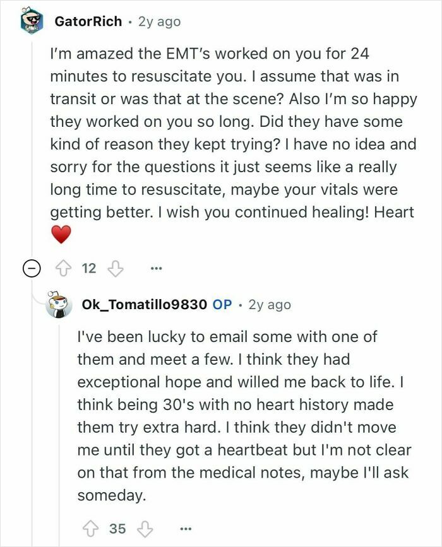Click the 2y ago timestamp on GatorRich's comment

[x=157, y=20]
